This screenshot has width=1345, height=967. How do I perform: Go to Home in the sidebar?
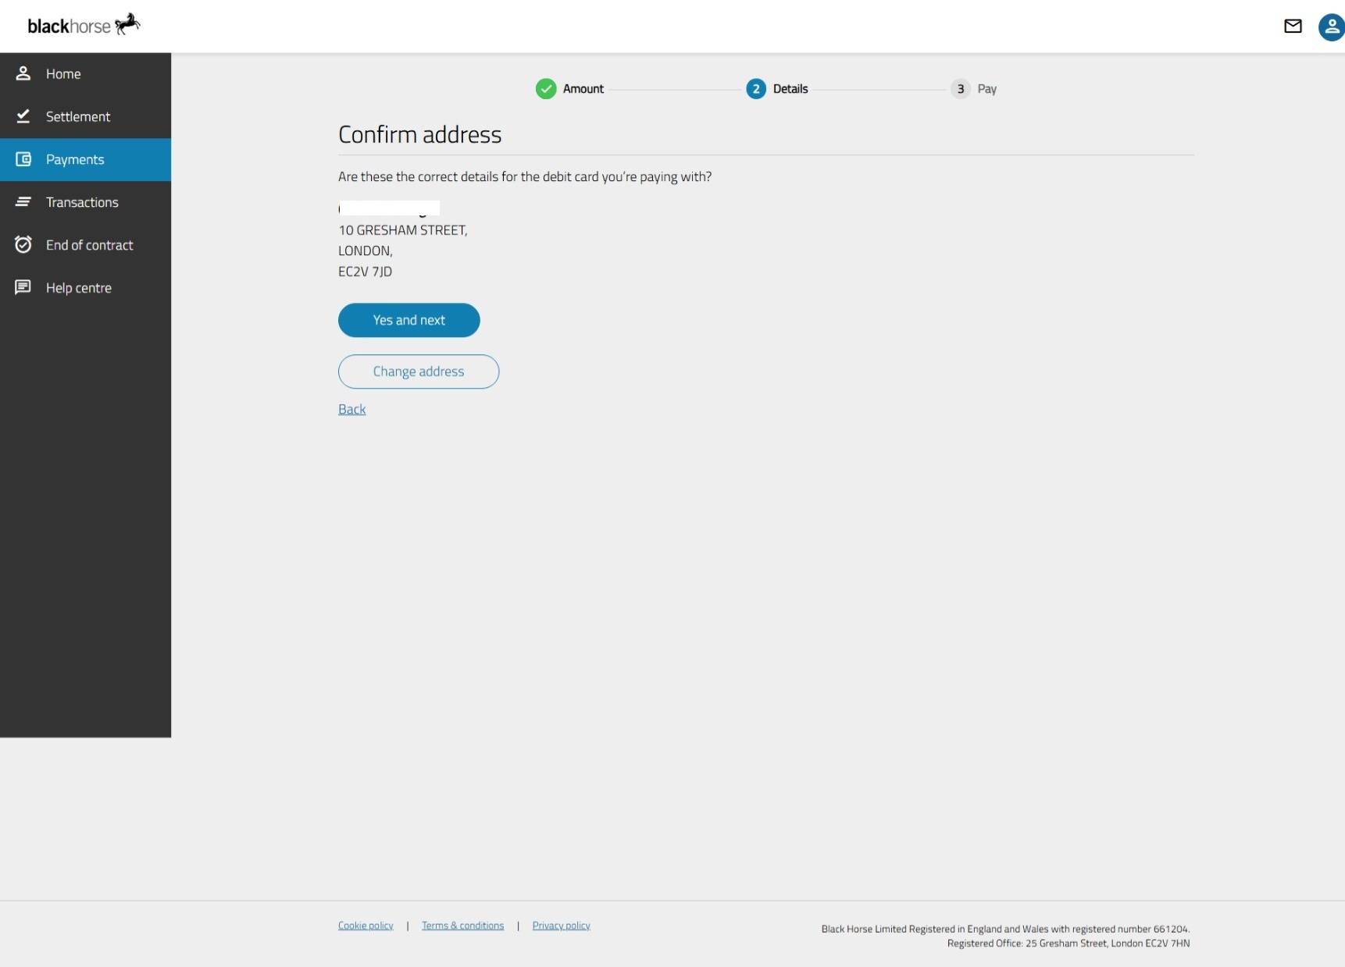click(x=85, y=74)
